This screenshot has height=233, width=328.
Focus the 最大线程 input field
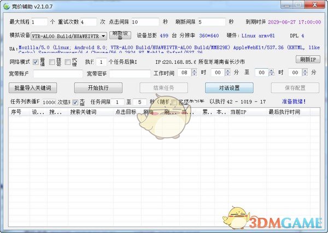[39, 22]
